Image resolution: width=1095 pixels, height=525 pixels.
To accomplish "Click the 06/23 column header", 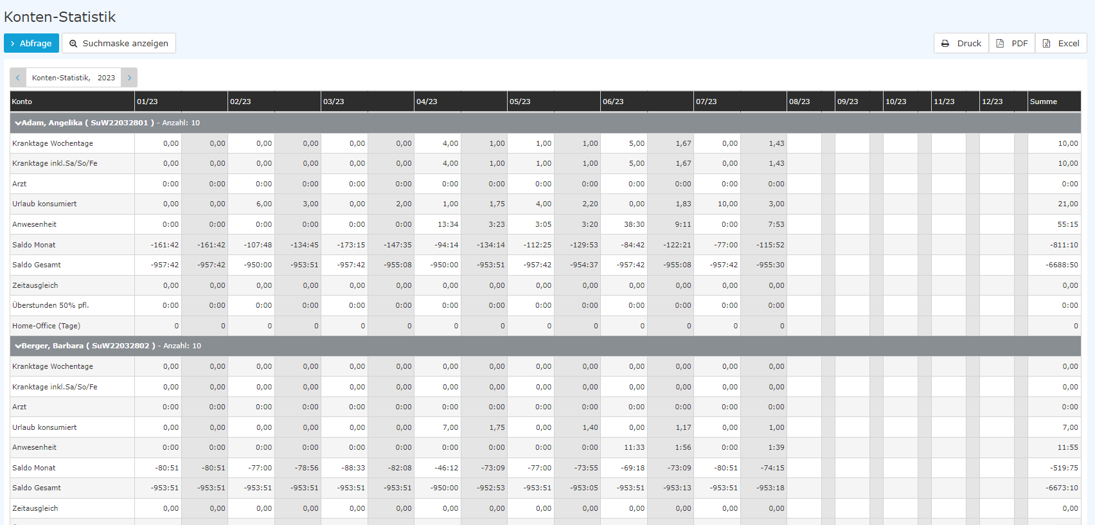I will tap(647, 102).
